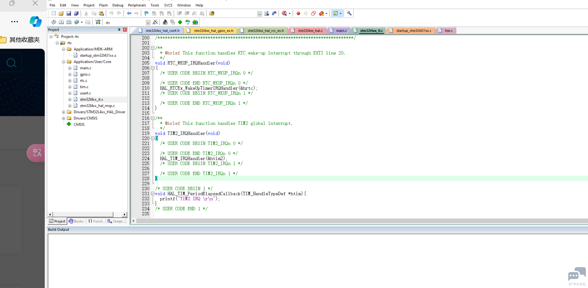588x288 pixels.
Task: Switch to the Books panel tab
Action: (x=76, y=221)
